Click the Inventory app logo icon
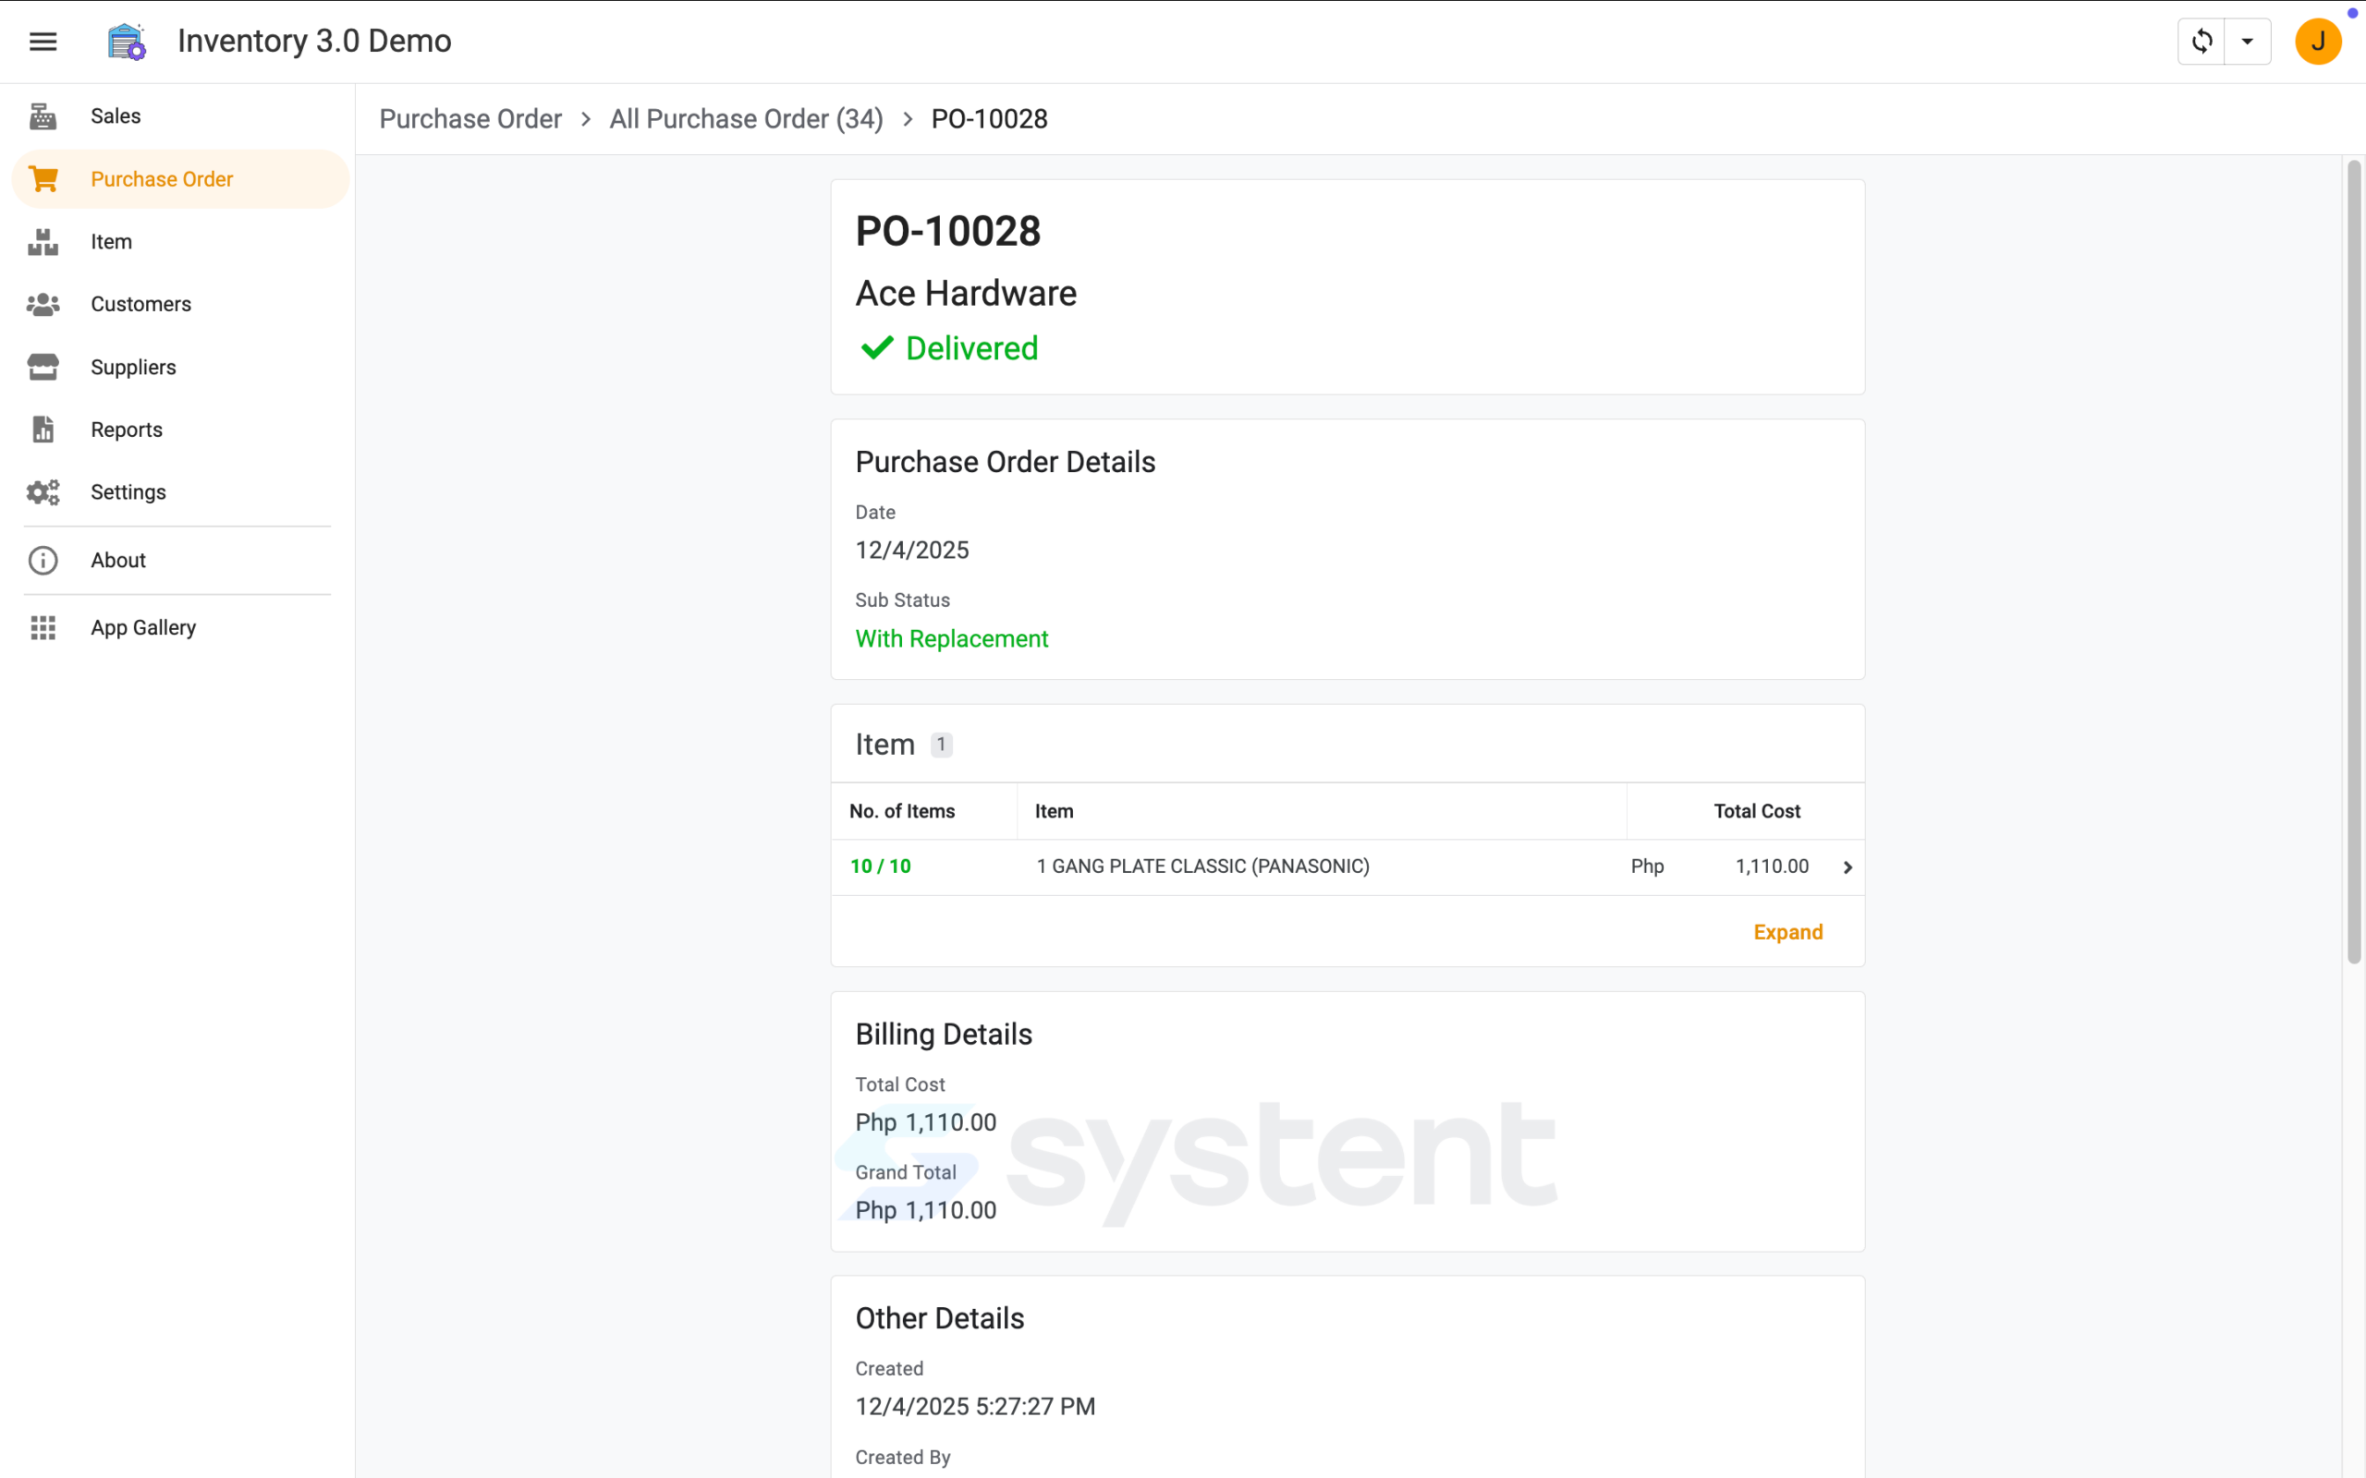The width and height of the screenshot is (2366, 1478). (x=126, y=41)
